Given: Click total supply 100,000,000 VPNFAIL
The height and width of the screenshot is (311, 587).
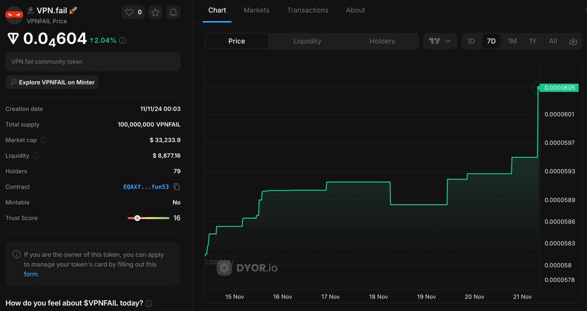Looking at the screenshot, I should coord(149,124).
